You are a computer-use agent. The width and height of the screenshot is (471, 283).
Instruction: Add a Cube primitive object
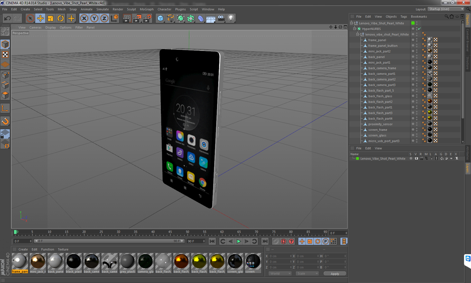160,18
